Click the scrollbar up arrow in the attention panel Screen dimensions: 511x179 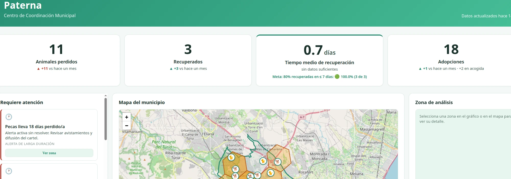(x=106, y=96)
